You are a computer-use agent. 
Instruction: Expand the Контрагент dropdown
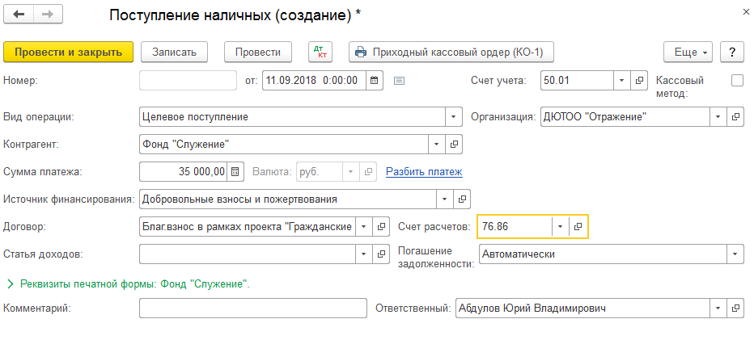pos(437,144)
